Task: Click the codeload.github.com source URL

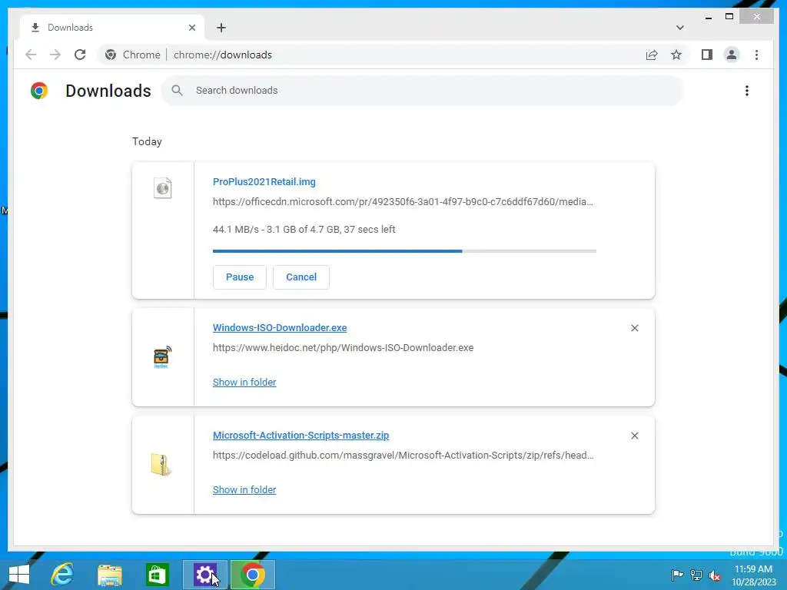Action: [x=403, y=455]
